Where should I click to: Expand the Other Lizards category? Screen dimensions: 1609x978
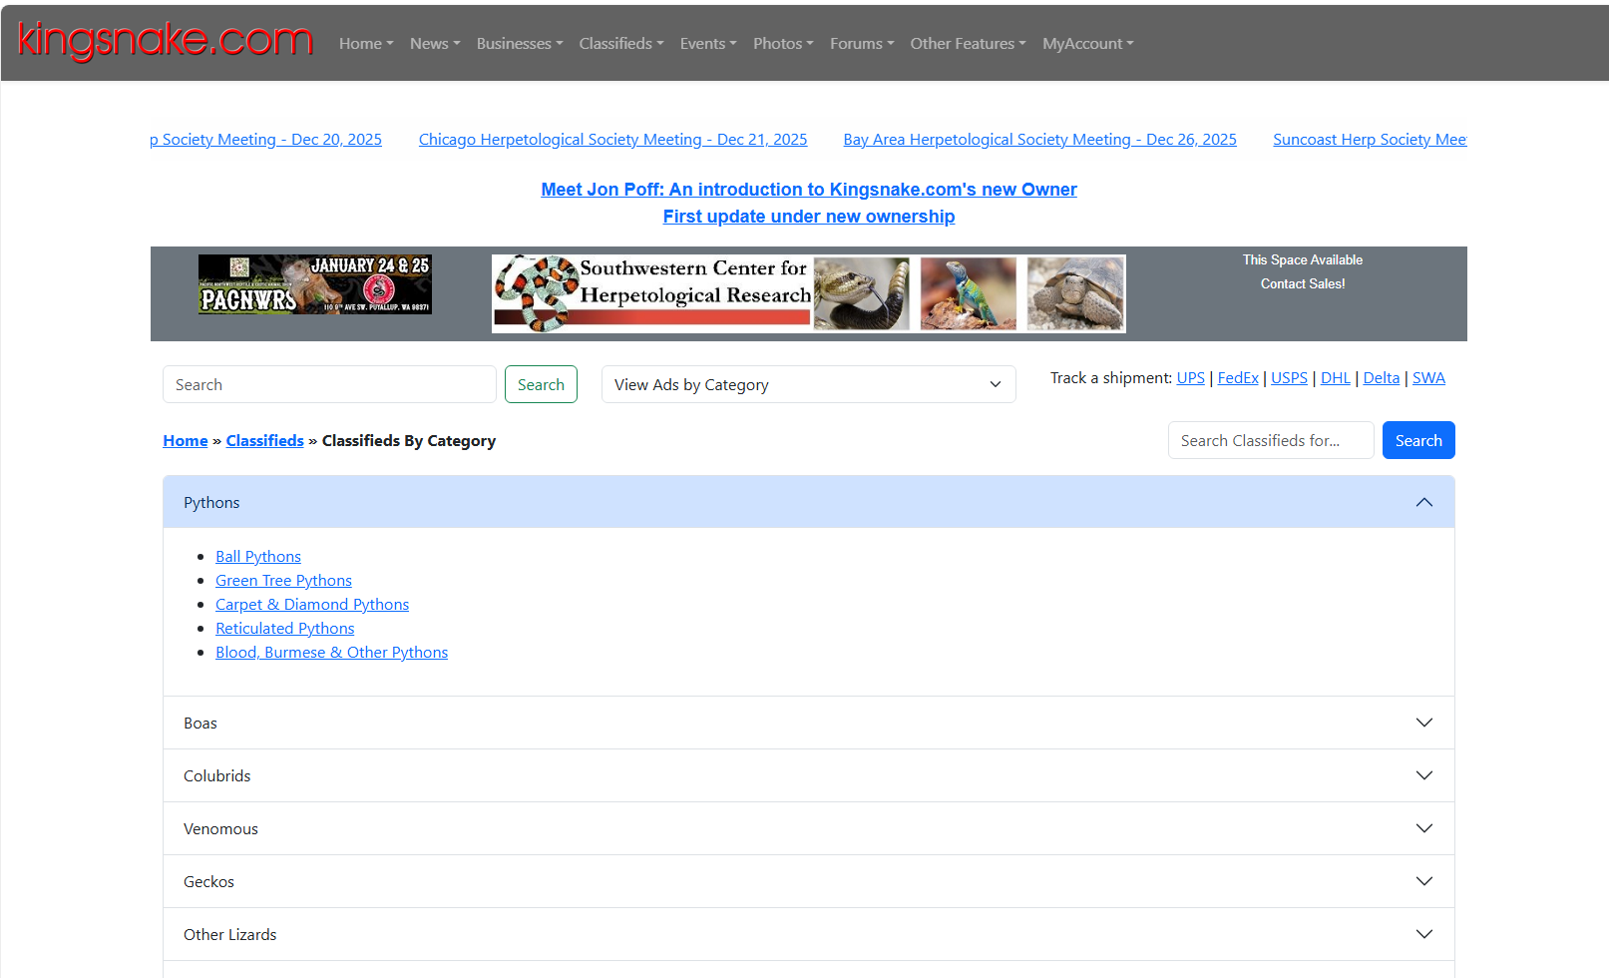tap(1423, 934)
